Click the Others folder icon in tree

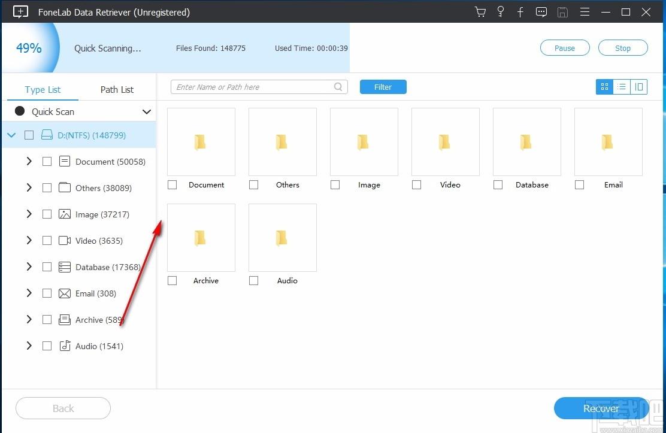click(65, 187)
